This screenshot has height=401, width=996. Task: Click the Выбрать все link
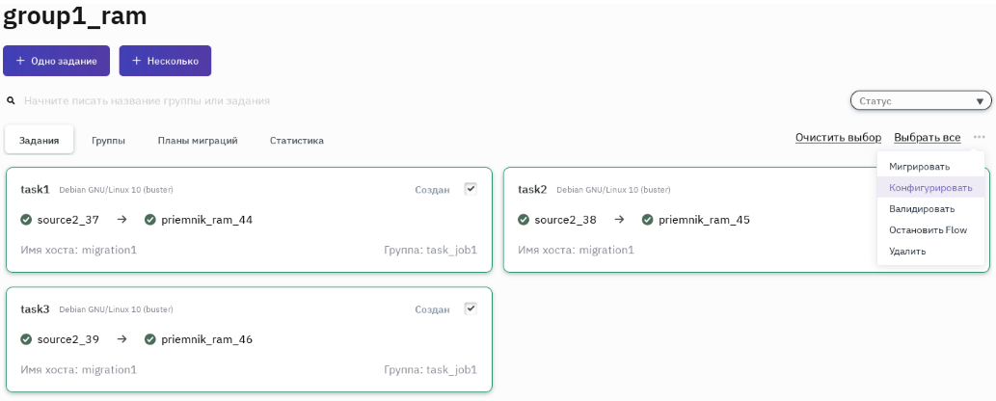pyautogui.click(x=927, y=138)
